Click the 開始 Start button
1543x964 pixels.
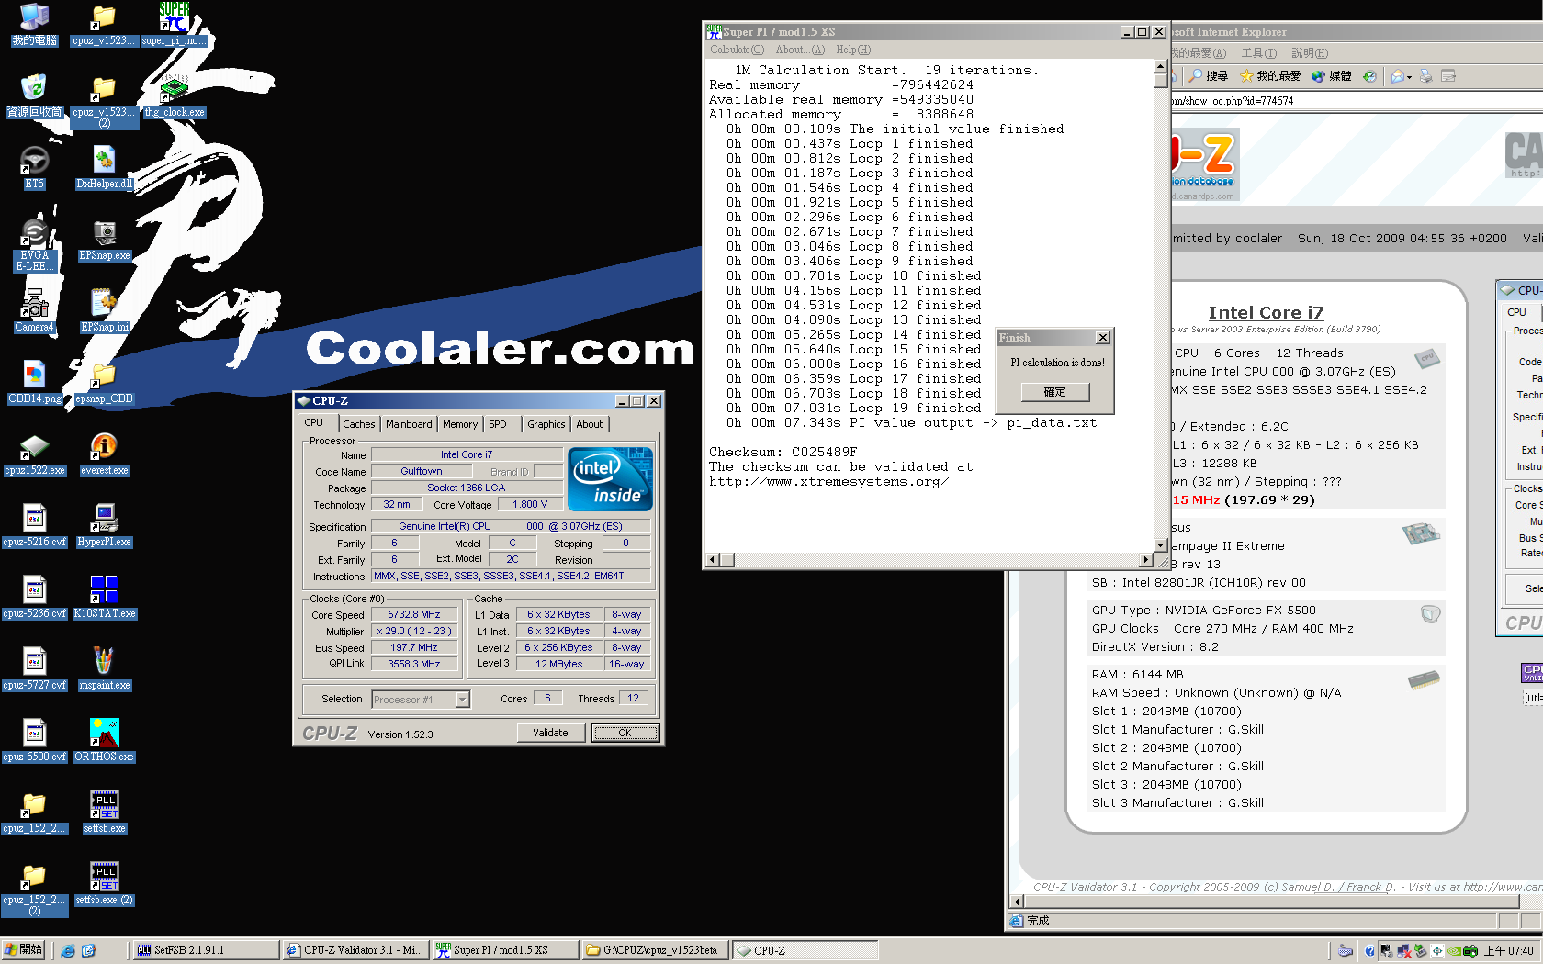point(23,950)
